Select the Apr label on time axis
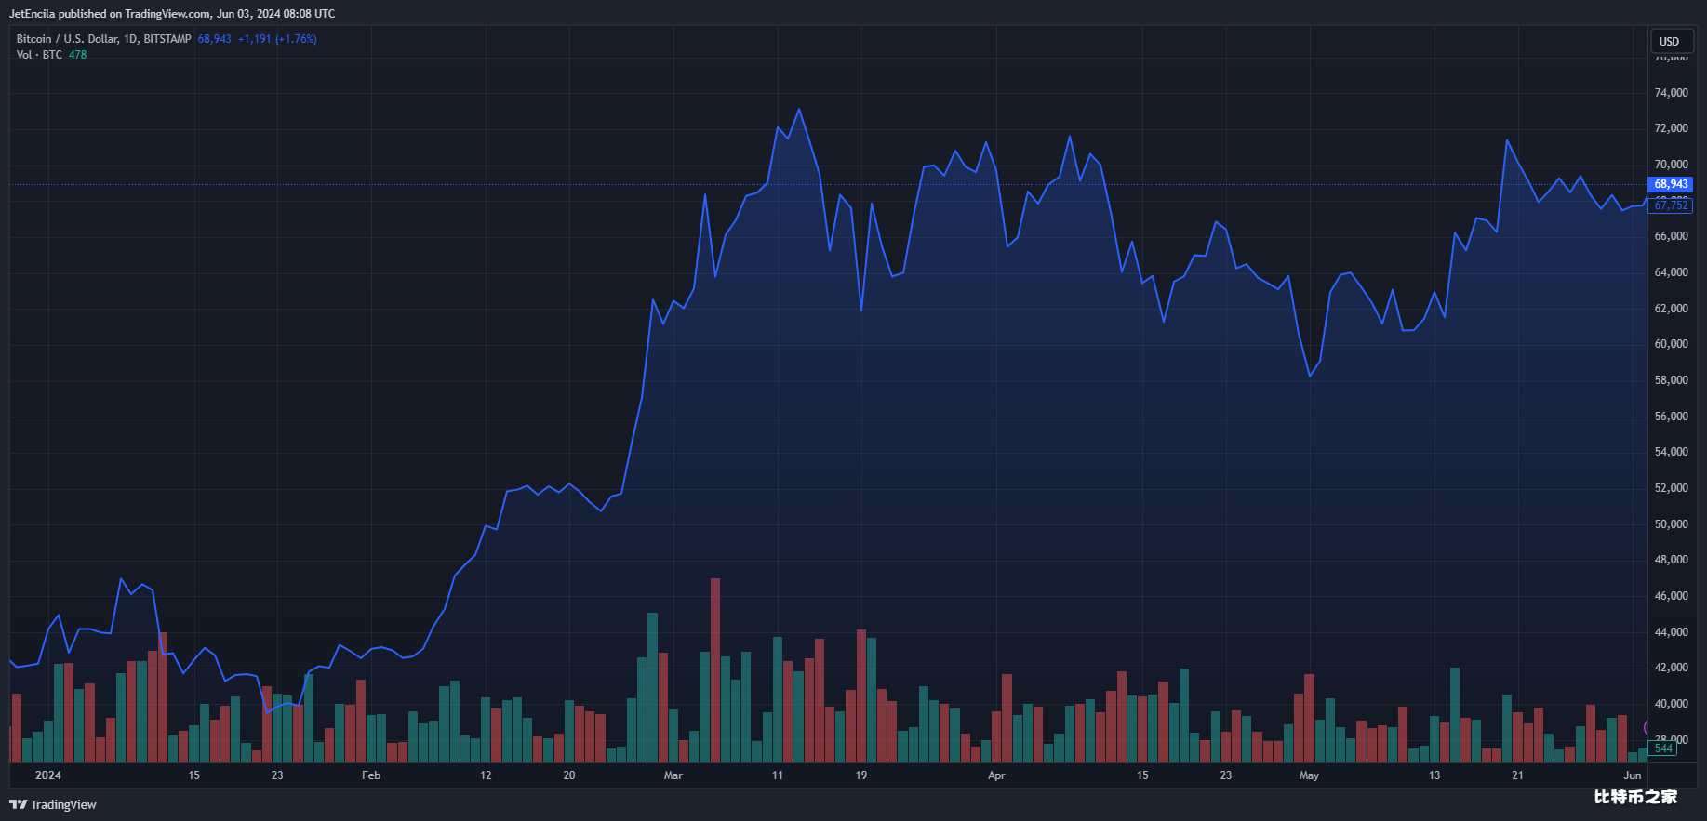Screen dimensions: 1707x821 click(x=996, y=775)
